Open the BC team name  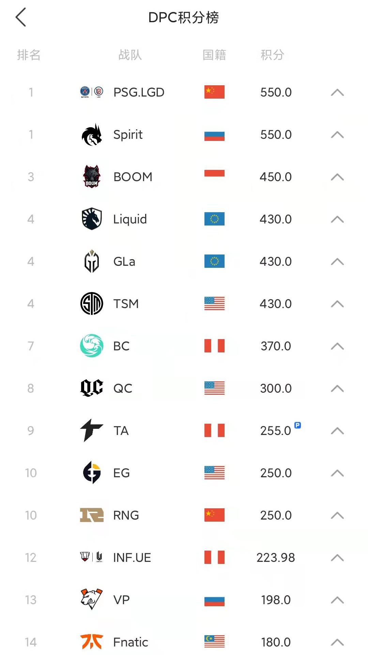(x=121, y=346)
